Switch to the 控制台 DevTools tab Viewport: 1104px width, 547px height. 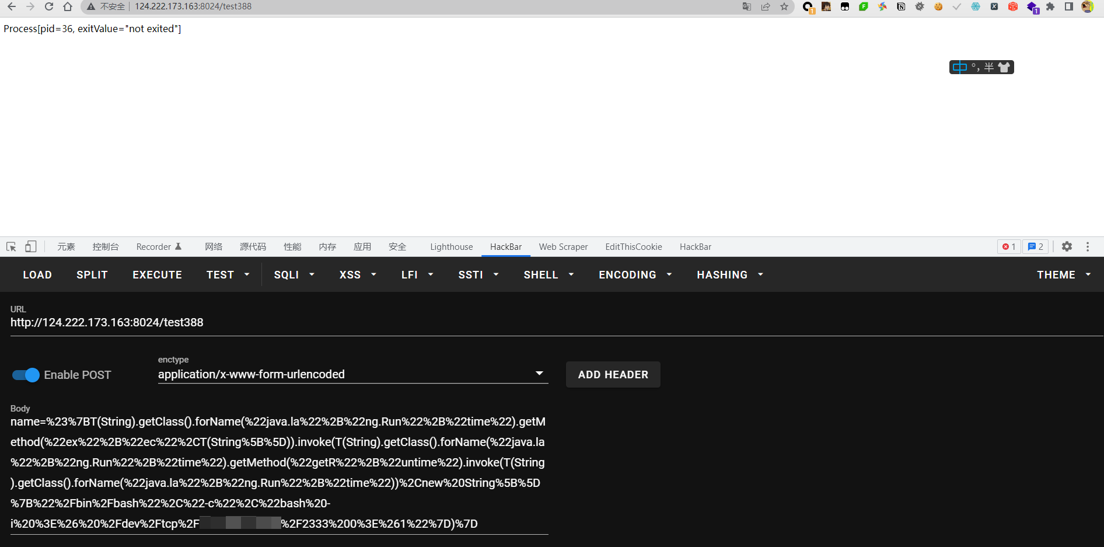point(106,246)
